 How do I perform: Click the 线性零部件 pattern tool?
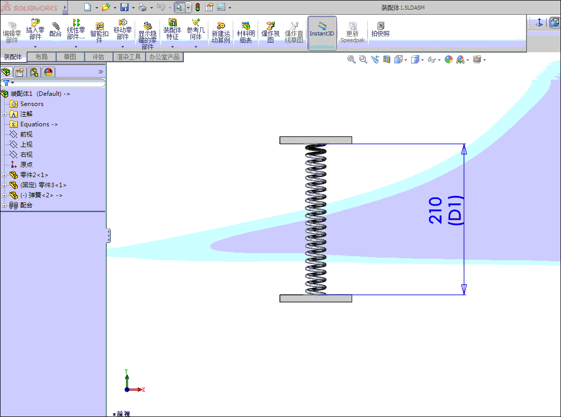76,29
